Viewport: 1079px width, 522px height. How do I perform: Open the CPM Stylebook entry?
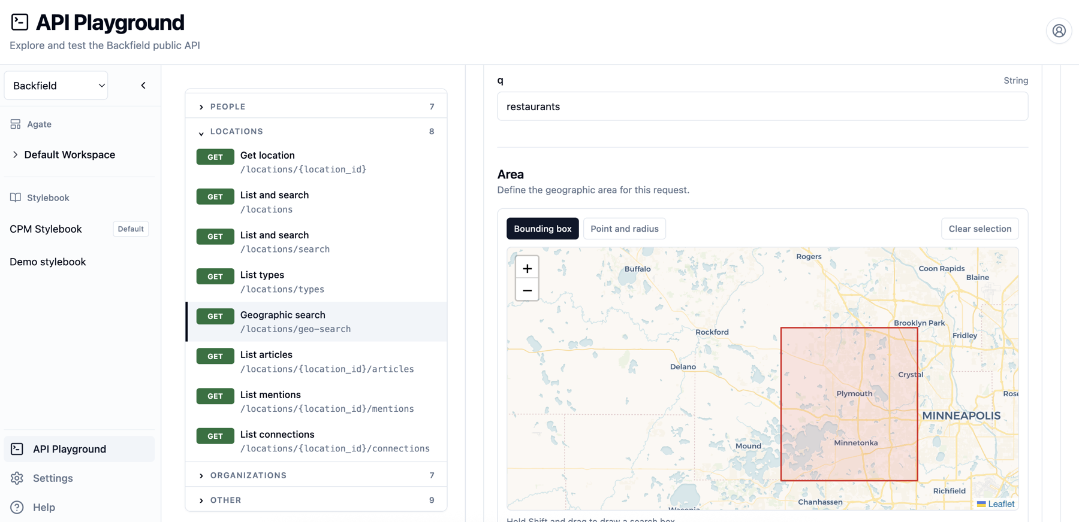[46, 229]
